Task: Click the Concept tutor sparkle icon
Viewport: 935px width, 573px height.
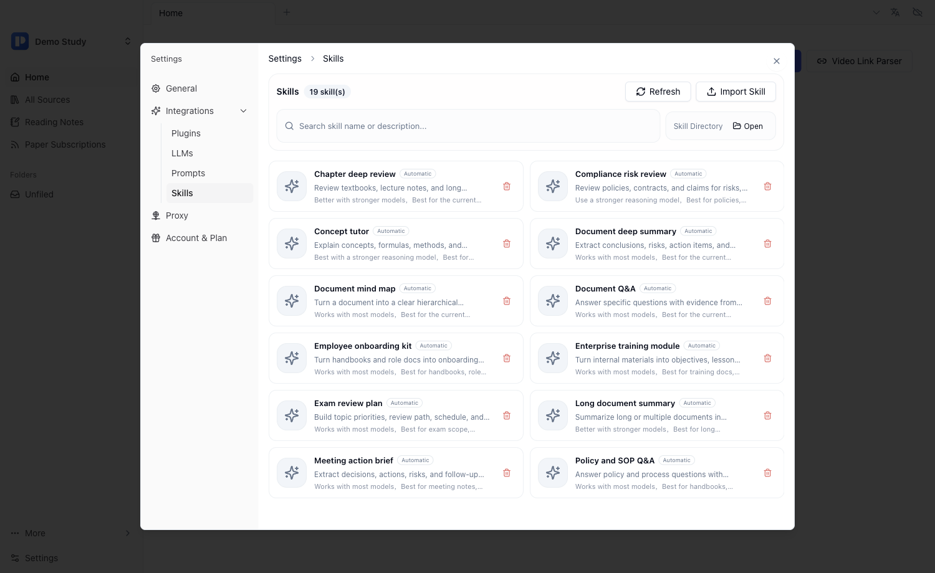Action: [x=292, y=244]
